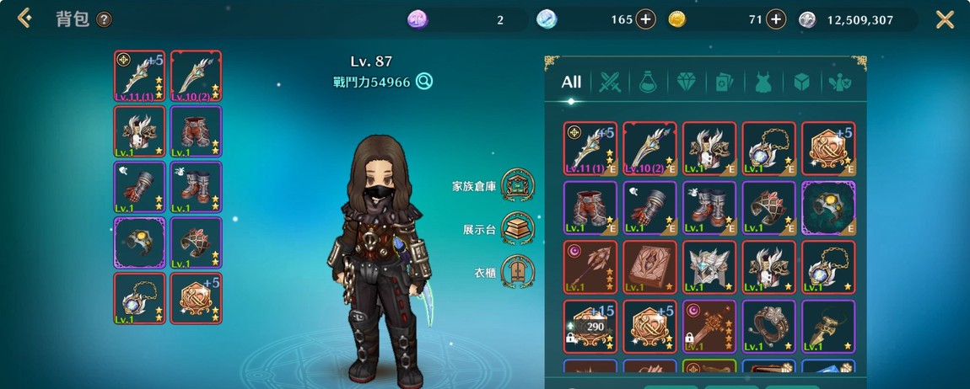This screenshot has height=389, width=970.
Task: Select the brown book item in inventory
Action: click(649, 267)
